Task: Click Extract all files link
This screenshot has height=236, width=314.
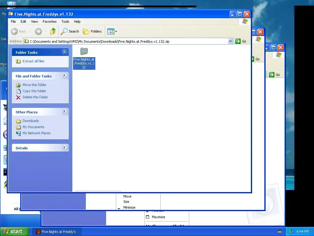Action: click(33, 61)
